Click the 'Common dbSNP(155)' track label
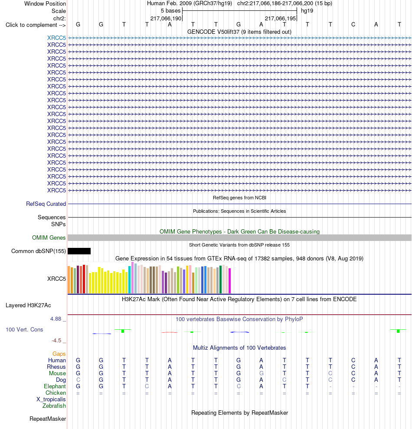Viewport: 412px width, 429px height. (x=39, y=251)
